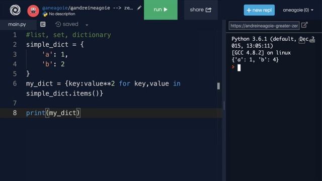The height and width of the screenshot is (181, 322).
Task: Click the 'in' keyword on line 6
Action: (x=177, y=83)
